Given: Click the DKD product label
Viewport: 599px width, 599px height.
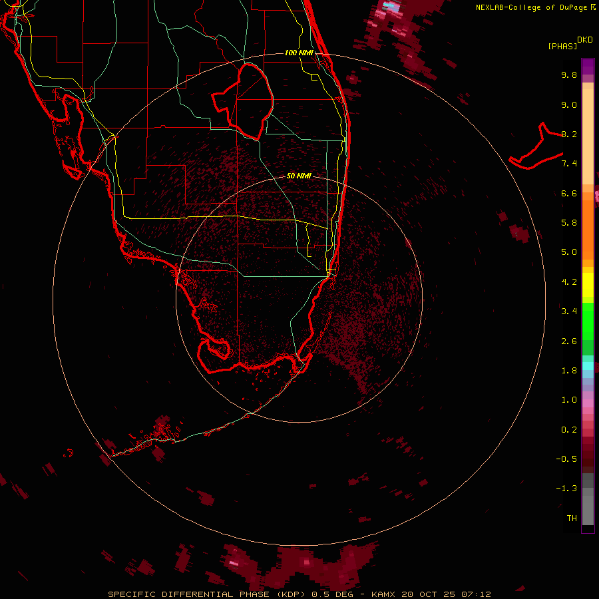Looking at the screenshot, I should (x=585, y=39).
